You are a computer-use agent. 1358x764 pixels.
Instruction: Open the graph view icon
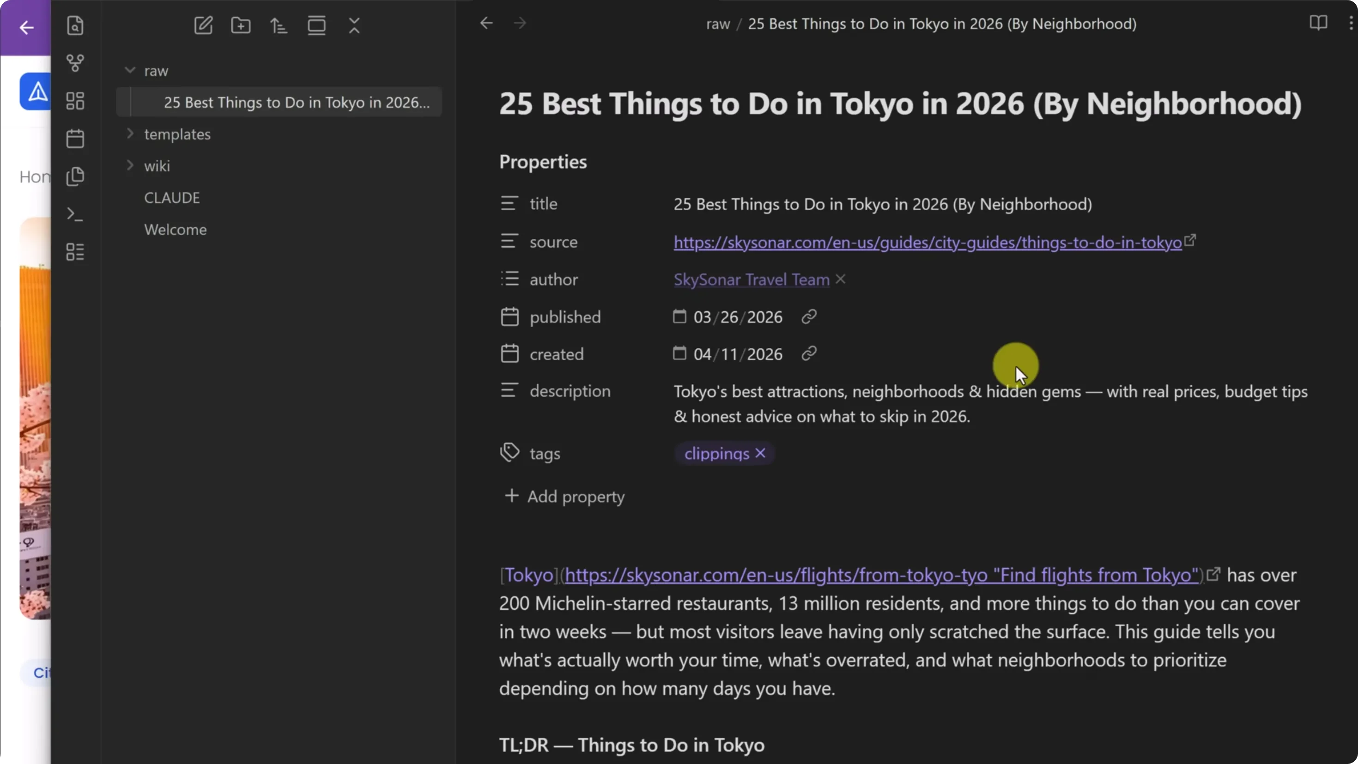(x=75, y=63)
